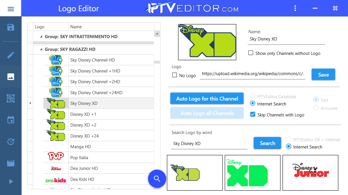The width and height of the screenshot is (348, 195).
Task: Click the Disney XD +24 logo
Action: pos(56,136)
